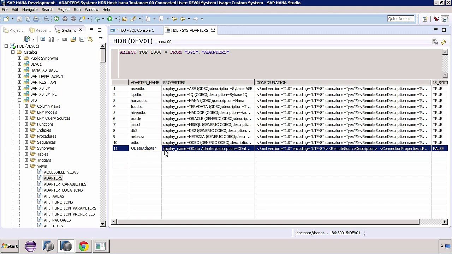Click the horizontal scrollbar of the result table
The width and height of the screenshot is (452, 254).
(x=268, y=222)
